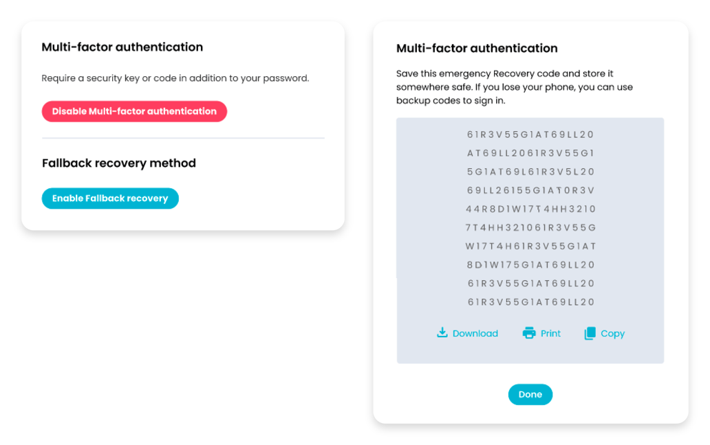Click the security key description text

(x=175, y=78)
